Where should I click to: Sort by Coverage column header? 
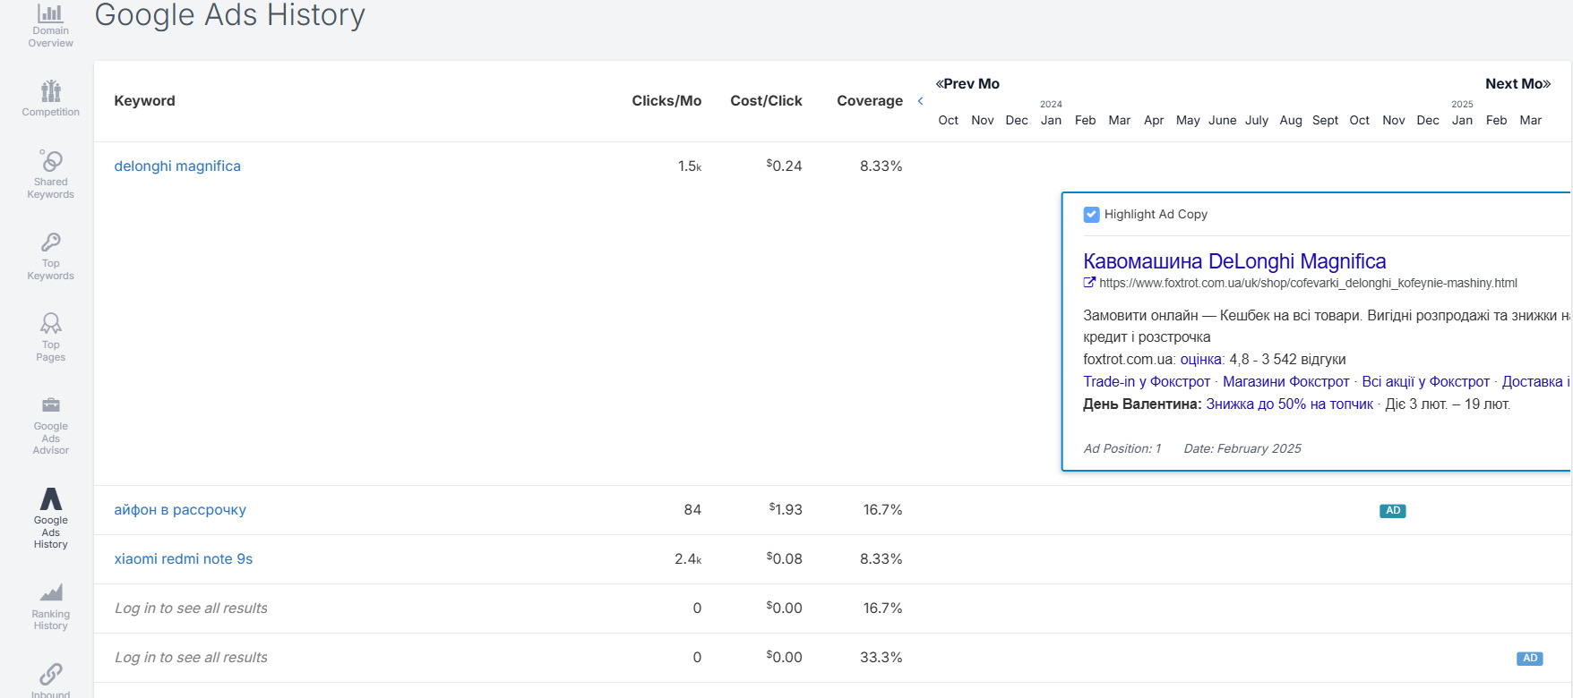click(870, 101)
